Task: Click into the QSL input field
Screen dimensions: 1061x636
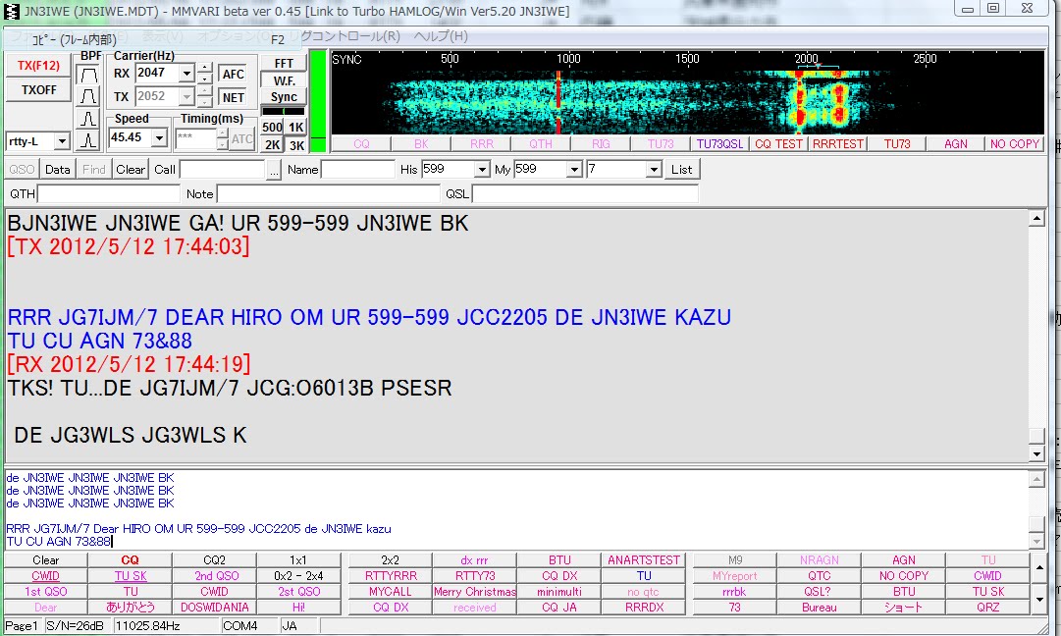Action: coord(585,194)
